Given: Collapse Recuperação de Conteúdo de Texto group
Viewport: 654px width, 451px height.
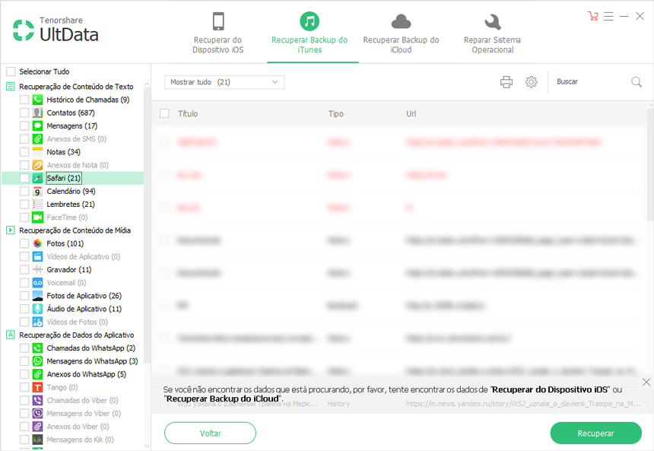Looking at the screenshot, I should click(x=11, y=87).
